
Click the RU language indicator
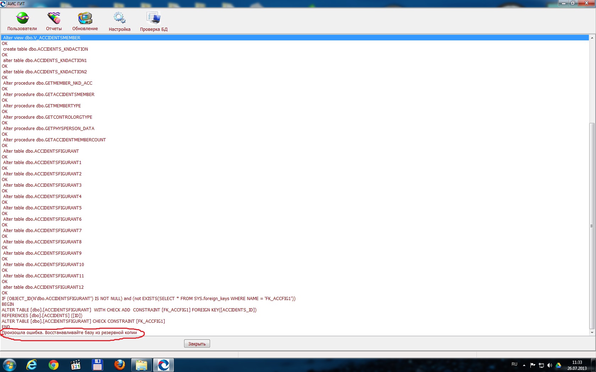(x=514, y=364)
